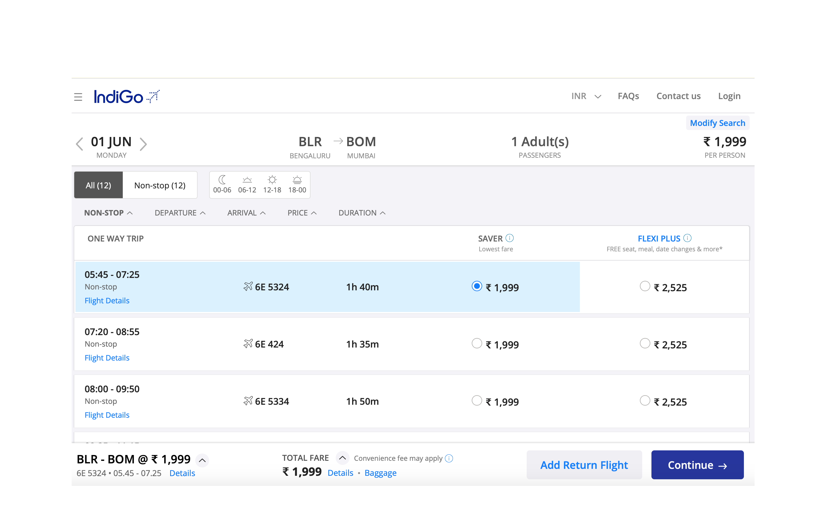Switch to All (12) flights tab
Viewport: 832px width, 520px height.
click(98, 185)
